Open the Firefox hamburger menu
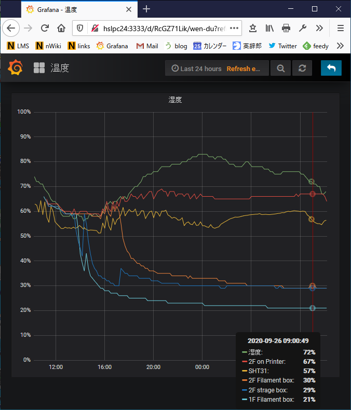Viewport: 351px width, 410px height. click(x=340, y=28)
